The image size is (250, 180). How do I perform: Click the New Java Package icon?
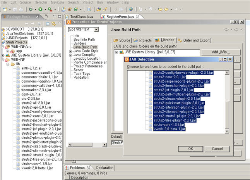click(x=70, y=9)
